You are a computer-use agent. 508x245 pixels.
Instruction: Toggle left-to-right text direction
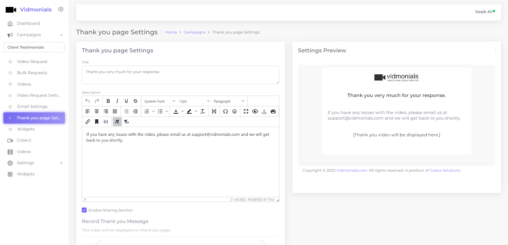pos(117,122)
